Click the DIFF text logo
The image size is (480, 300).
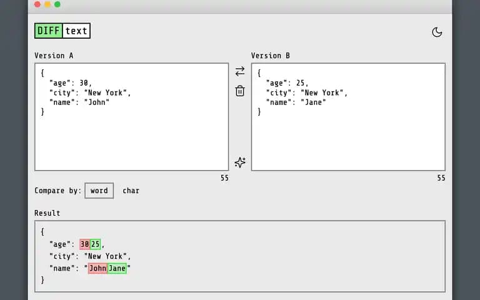(x=62, y=31)
